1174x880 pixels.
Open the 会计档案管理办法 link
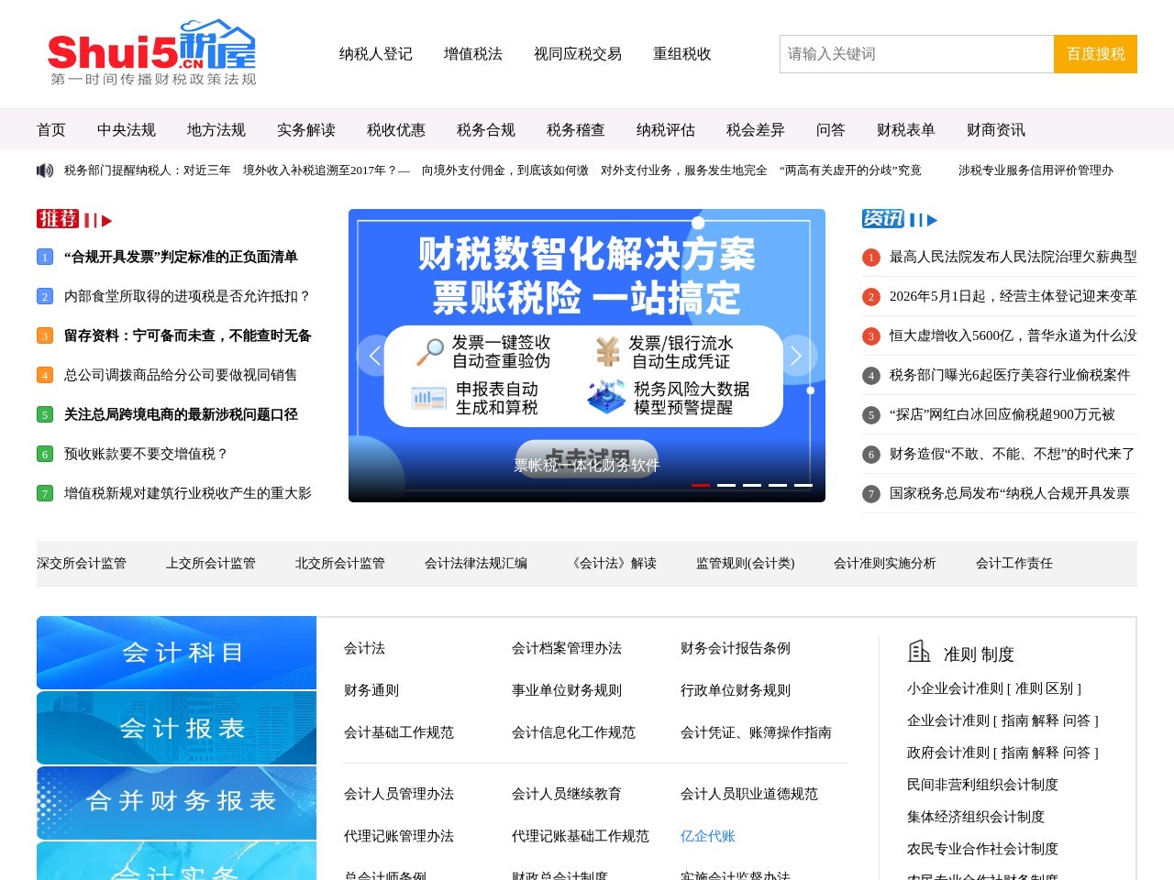(x=567, y=648)
